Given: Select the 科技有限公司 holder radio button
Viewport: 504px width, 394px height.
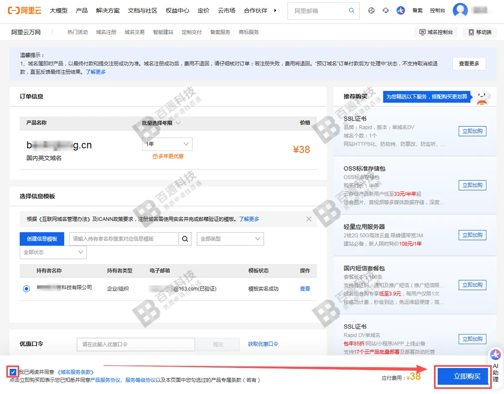Looking at the screenshot, I should coord(26,289).
